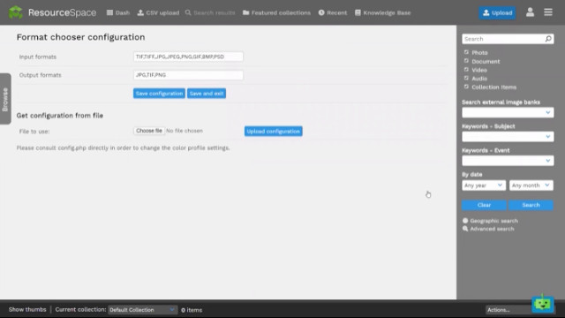Open Geographic search link

coord(493,221)
